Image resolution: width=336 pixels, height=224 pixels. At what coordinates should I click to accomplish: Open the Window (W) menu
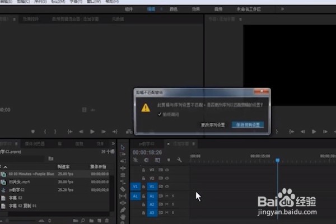pyautogui.click(x=94, y=2)
